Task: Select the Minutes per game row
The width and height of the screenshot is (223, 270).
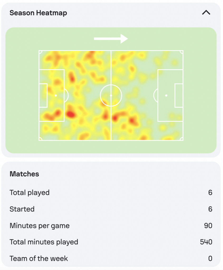Action: [111, 226]
